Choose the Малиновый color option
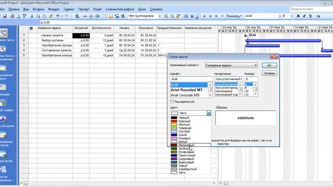The image size is (333, 187). coord(191,145)
